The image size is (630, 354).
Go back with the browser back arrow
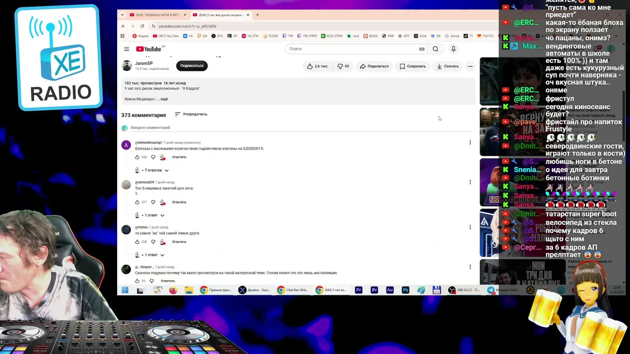click(x=123, y=26)
